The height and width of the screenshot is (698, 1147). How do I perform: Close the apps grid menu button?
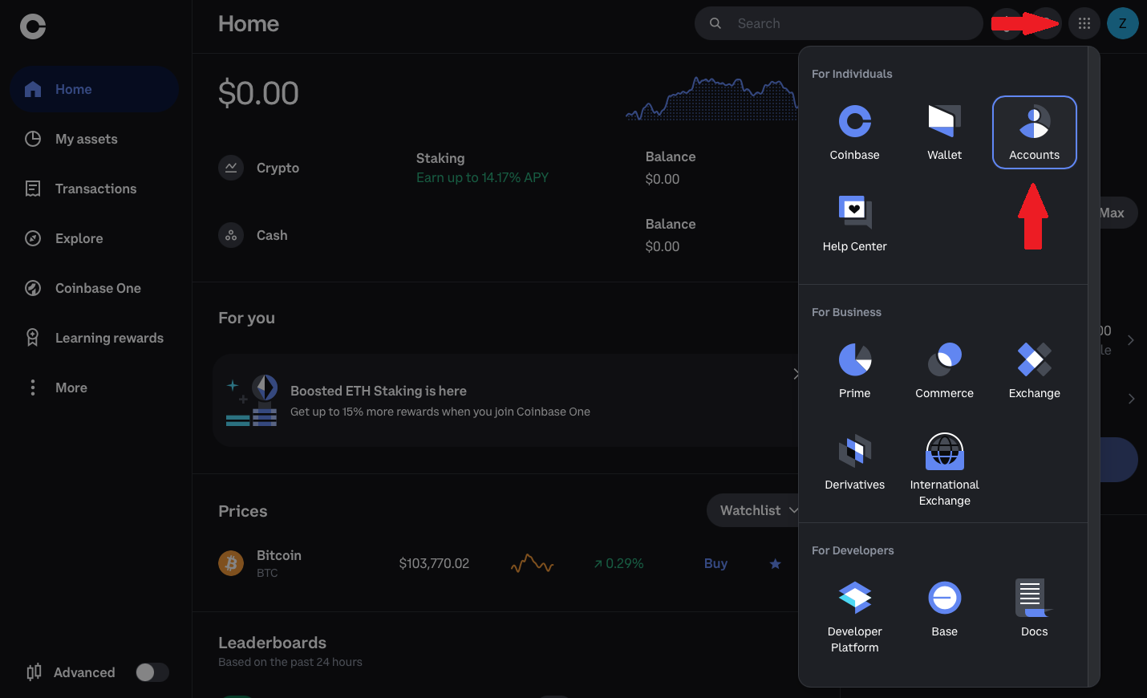coord(1084,23)
